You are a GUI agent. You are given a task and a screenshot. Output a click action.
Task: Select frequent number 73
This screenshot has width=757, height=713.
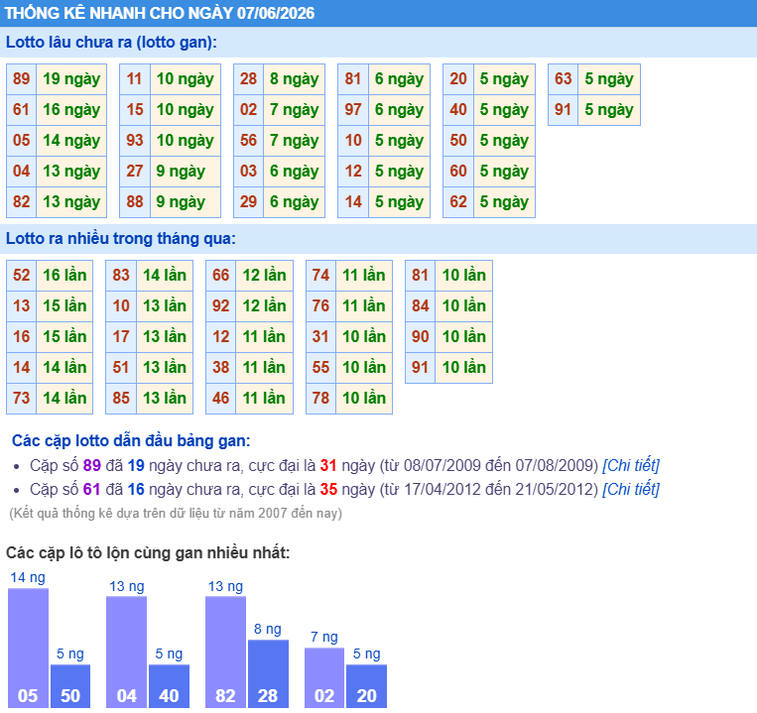[x=22, y=399]
